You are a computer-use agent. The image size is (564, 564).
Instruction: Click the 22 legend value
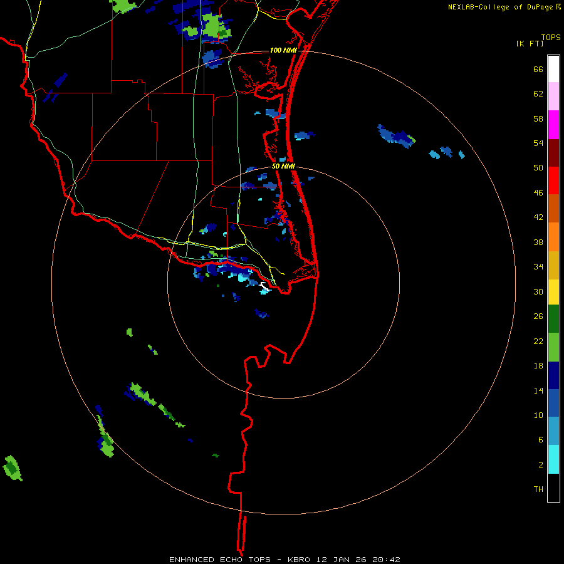click(538, 341)
